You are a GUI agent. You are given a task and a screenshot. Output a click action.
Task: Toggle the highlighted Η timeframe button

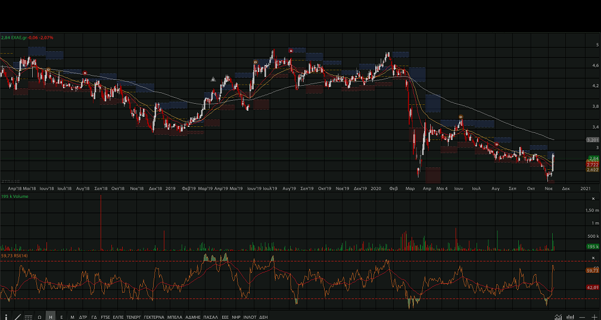(51, 317)
